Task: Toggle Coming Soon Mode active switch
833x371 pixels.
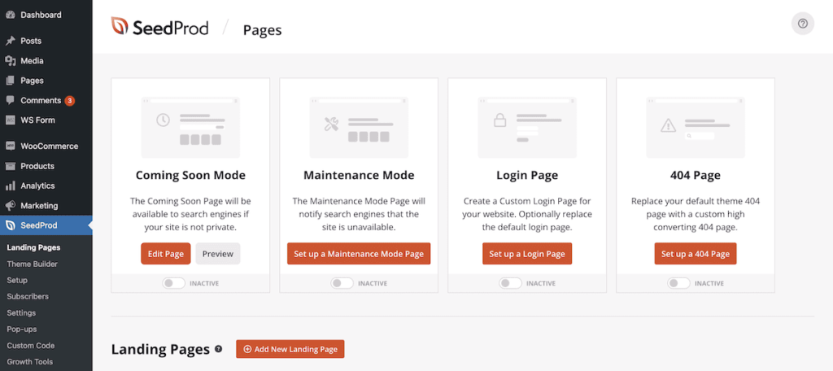Action: (x=174, y=283)
